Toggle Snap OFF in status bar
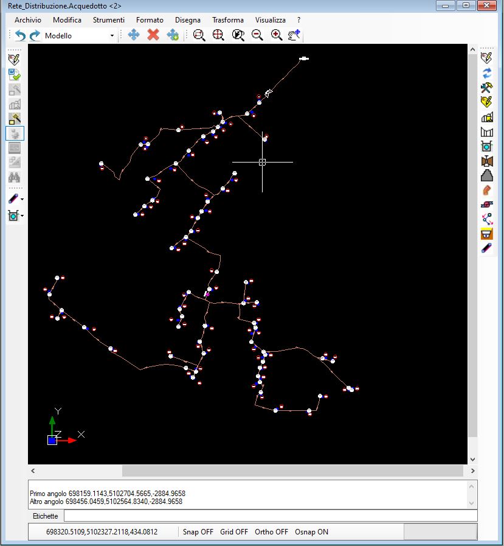This screenshot has height=546, width=504. (198, 531)
